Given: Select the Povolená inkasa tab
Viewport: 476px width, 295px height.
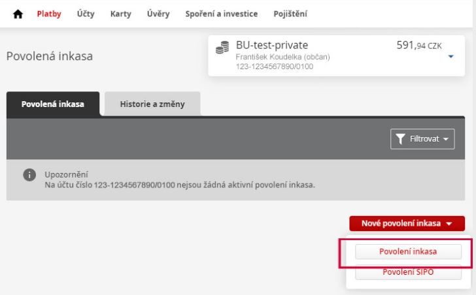Looking at the screenshot, I should [53, 104].
